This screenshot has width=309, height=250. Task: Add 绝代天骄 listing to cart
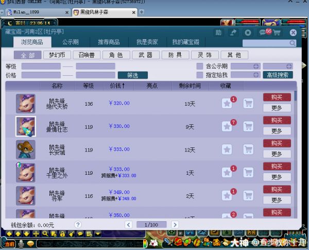[248, 104]
